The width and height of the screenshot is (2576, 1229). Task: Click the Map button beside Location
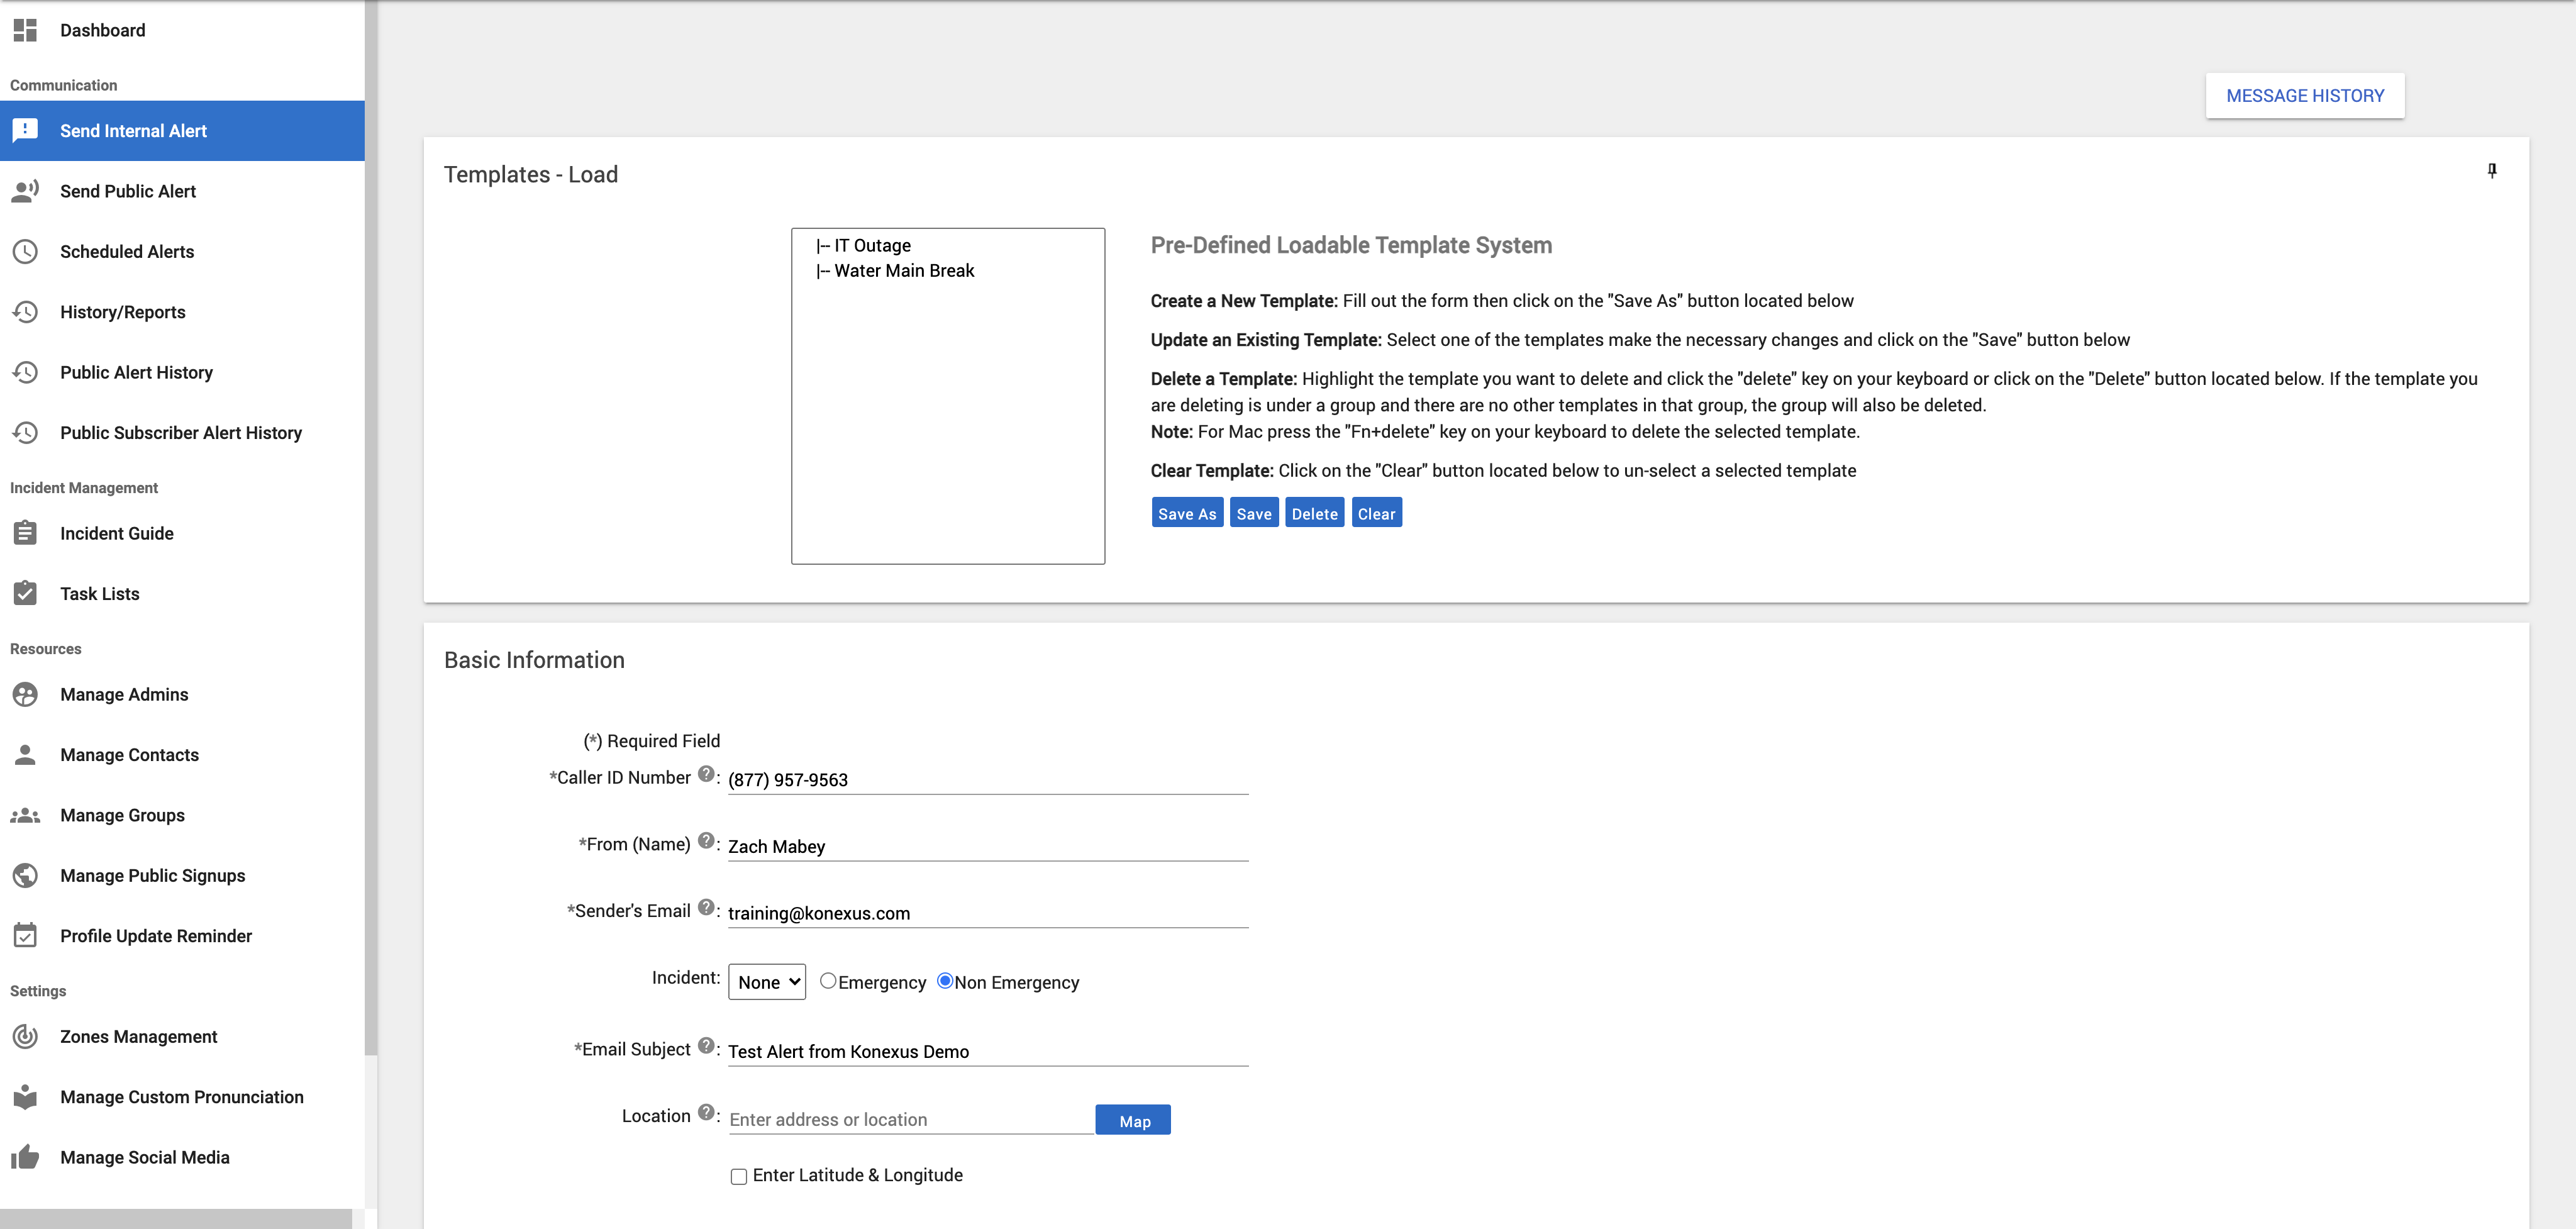(x=1133, y=1120)
